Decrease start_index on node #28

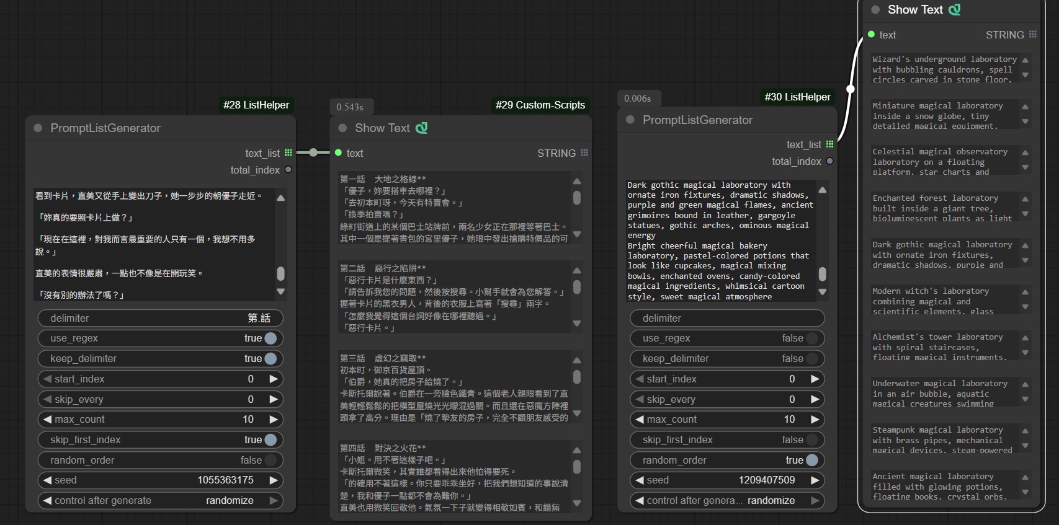[47, 379]
